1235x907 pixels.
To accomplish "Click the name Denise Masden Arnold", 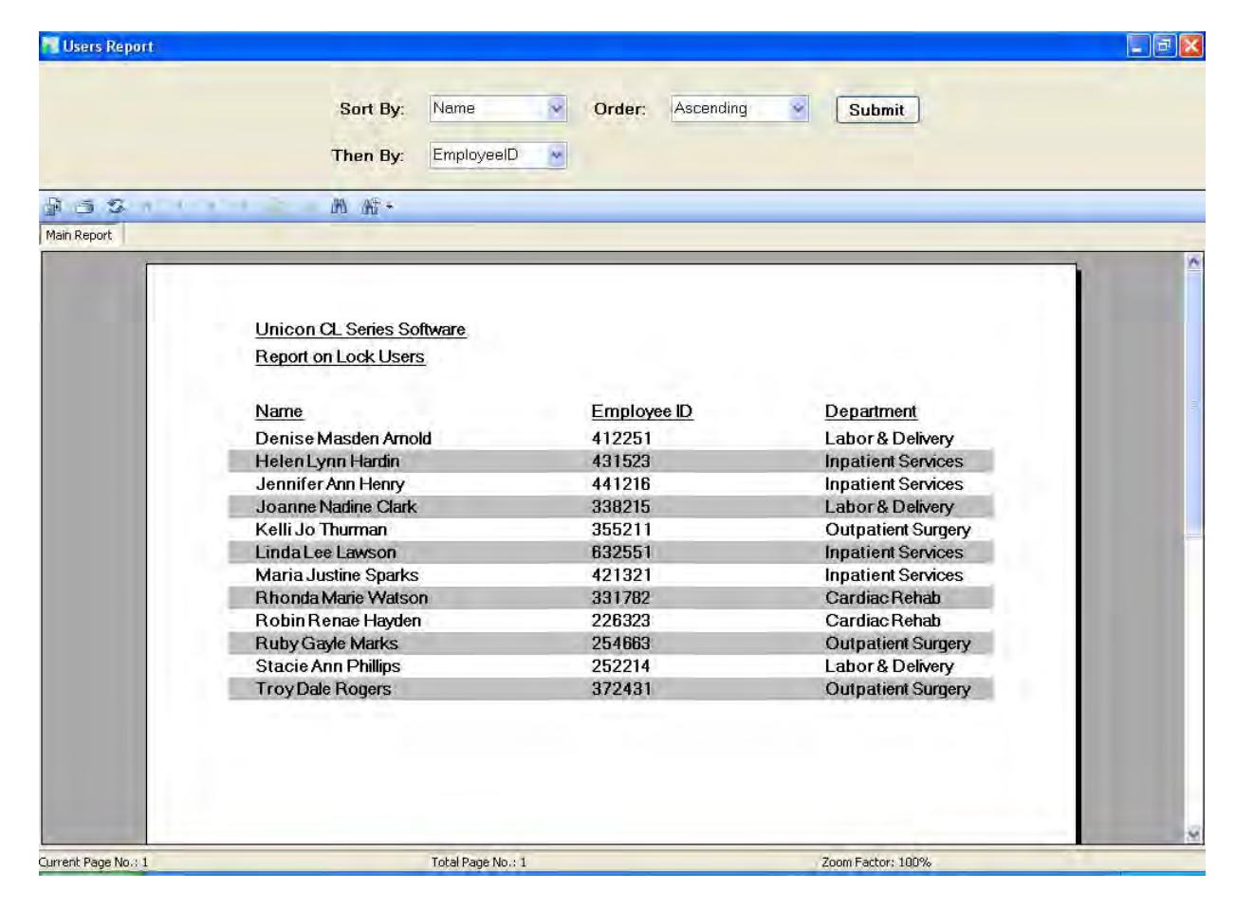I will point(343,438).
